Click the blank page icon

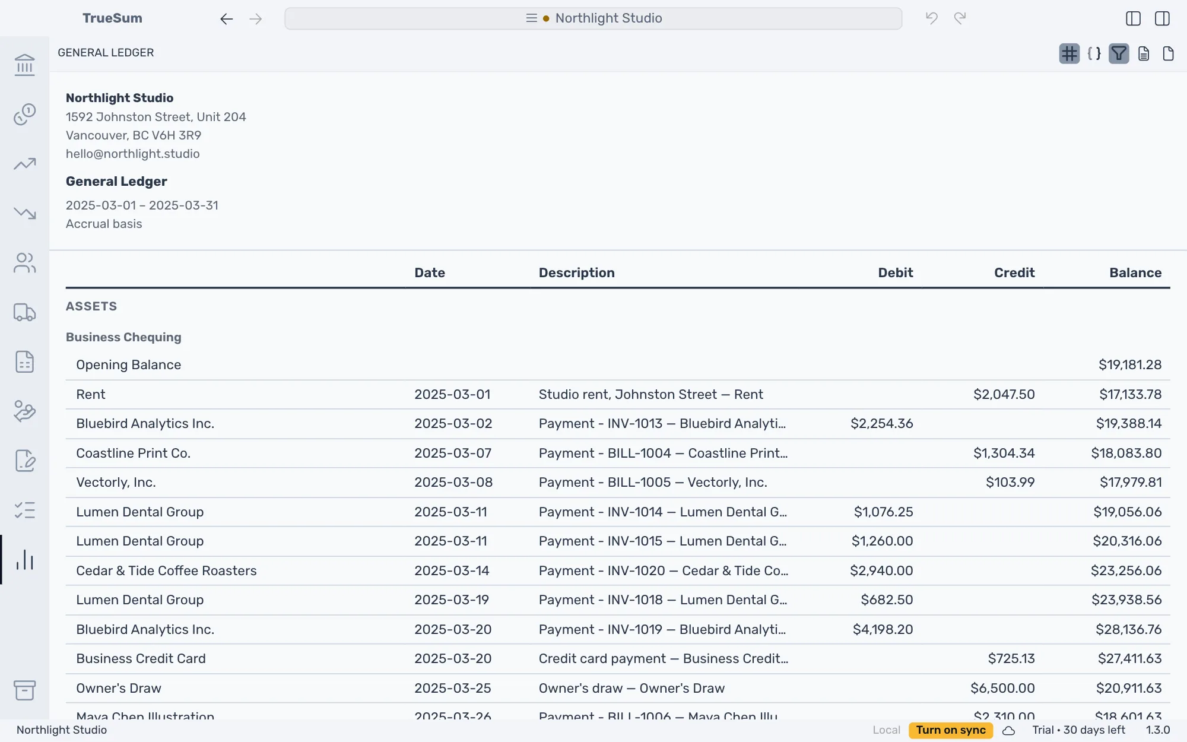[x=1168, y=53]
